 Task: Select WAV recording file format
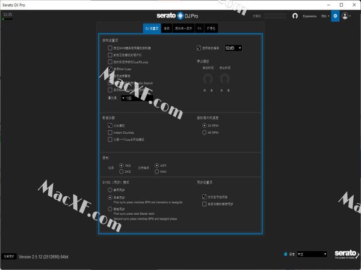tap(157, 172)
